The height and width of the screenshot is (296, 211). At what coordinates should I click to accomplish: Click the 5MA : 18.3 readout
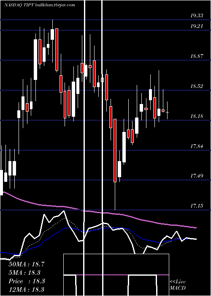click(24, 273)
